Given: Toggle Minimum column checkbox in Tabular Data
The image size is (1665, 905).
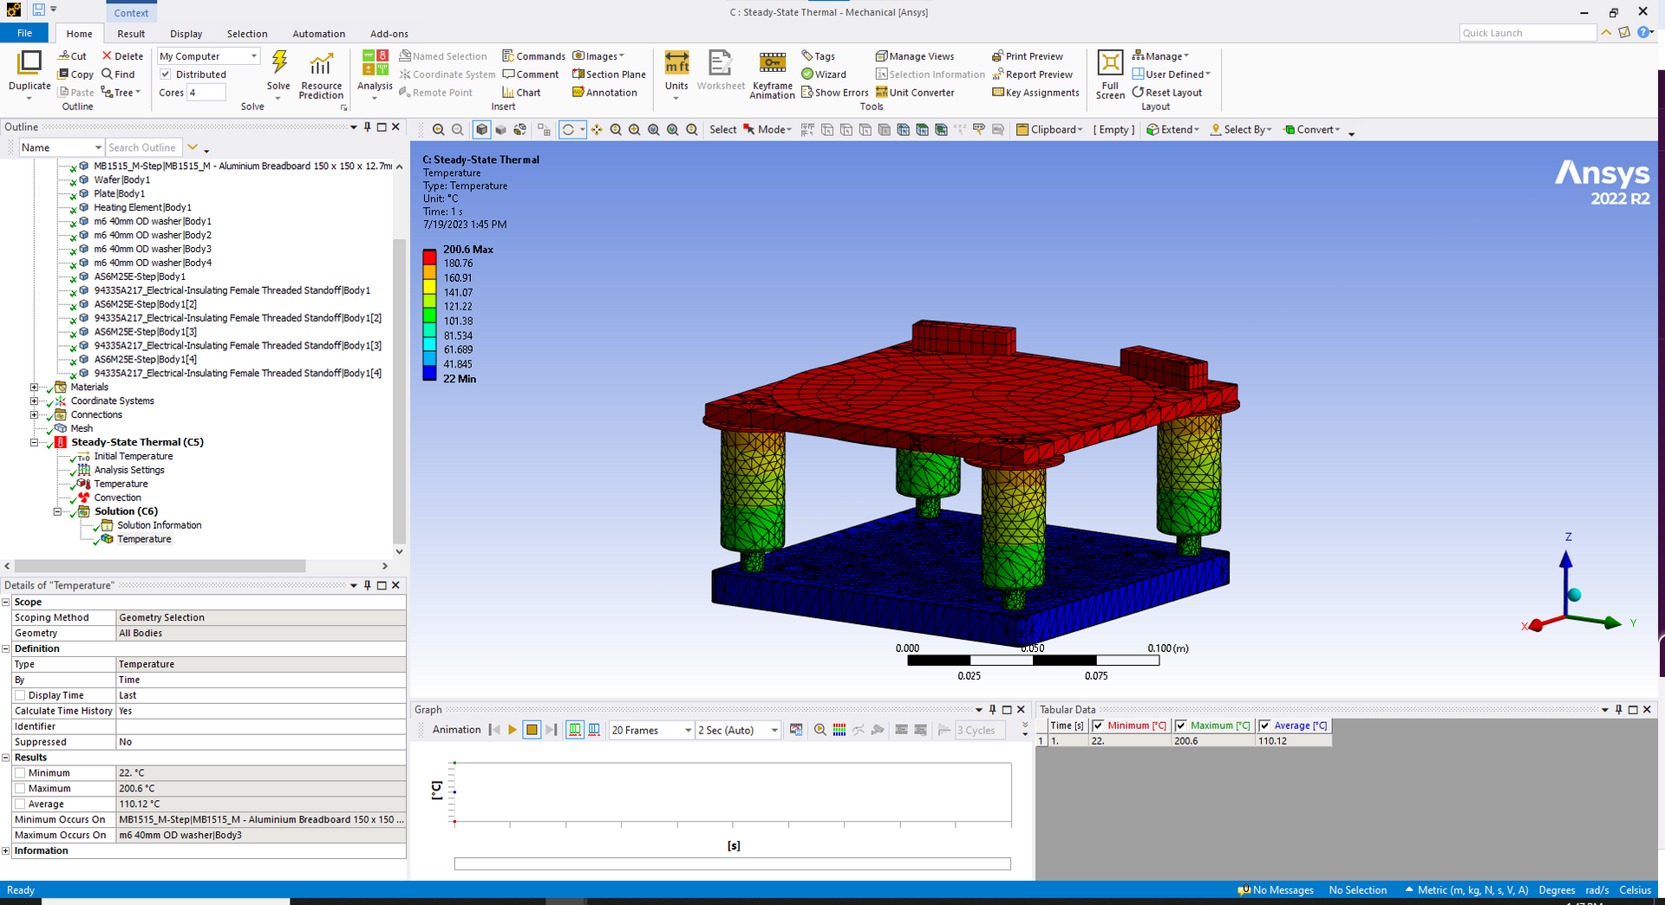Looking at the screenshot, I should [1098, 726].
